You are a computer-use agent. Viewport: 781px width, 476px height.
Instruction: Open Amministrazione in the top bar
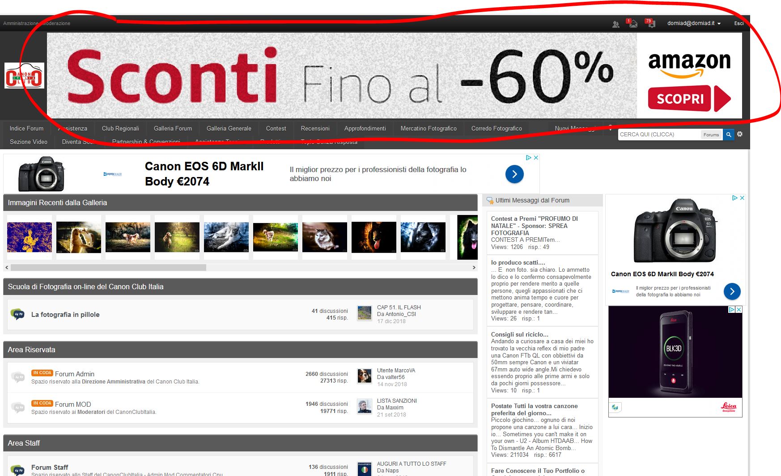pyautogui.click(x=21, y=23)
